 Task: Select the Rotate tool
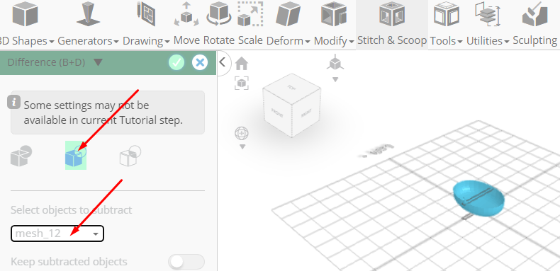click(219, 24)
